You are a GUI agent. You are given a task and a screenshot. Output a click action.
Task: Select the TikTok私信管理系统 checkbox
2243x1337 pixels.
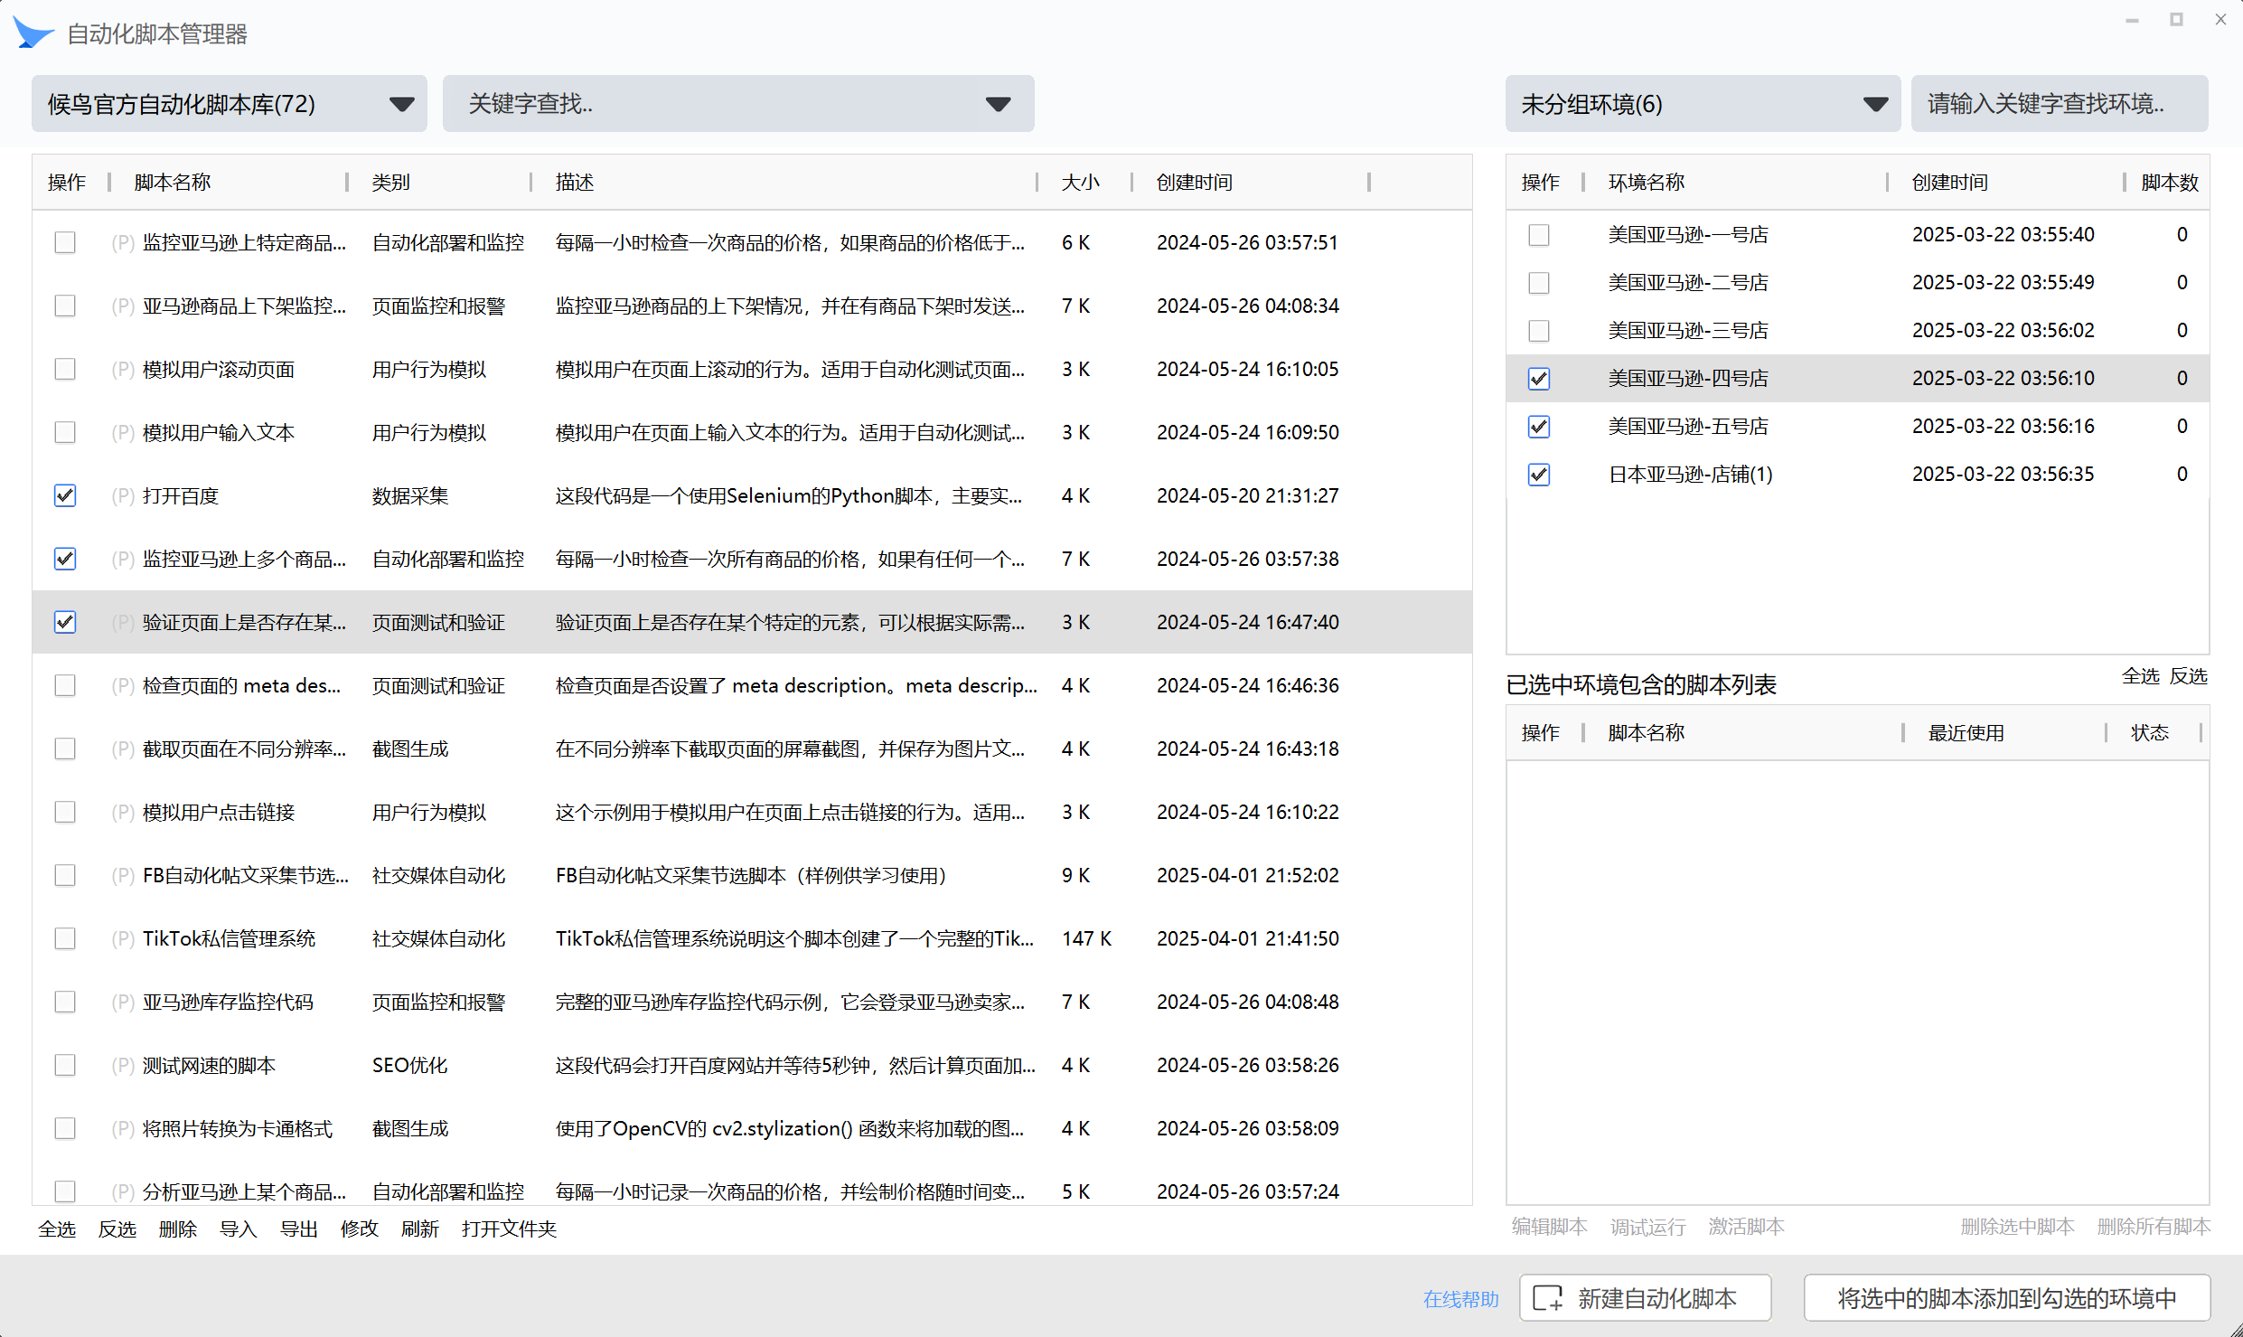(x=65, y=938)
